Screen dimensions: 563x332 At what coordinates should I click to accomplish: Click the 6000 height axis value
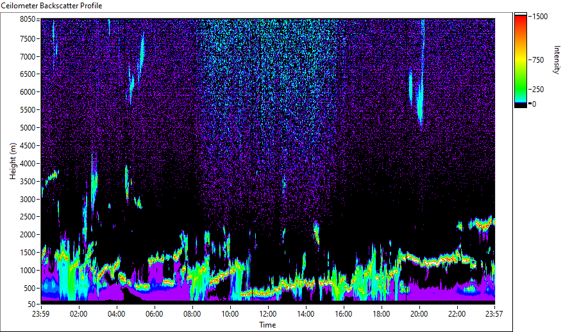tap(28, 92)
